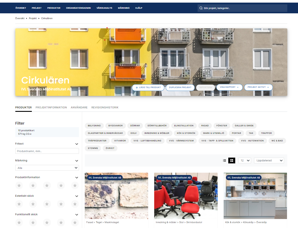
Task: Toggle the Kök & Storkök filter chip
Action: click(186, 133)
